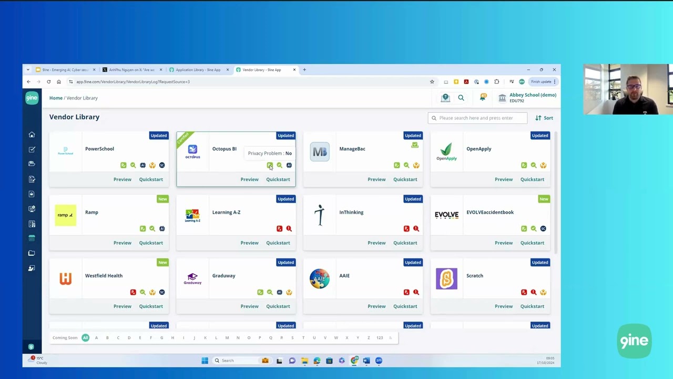
Task: Click the 9ine logo in sidebar top
Action: [32, 97]
